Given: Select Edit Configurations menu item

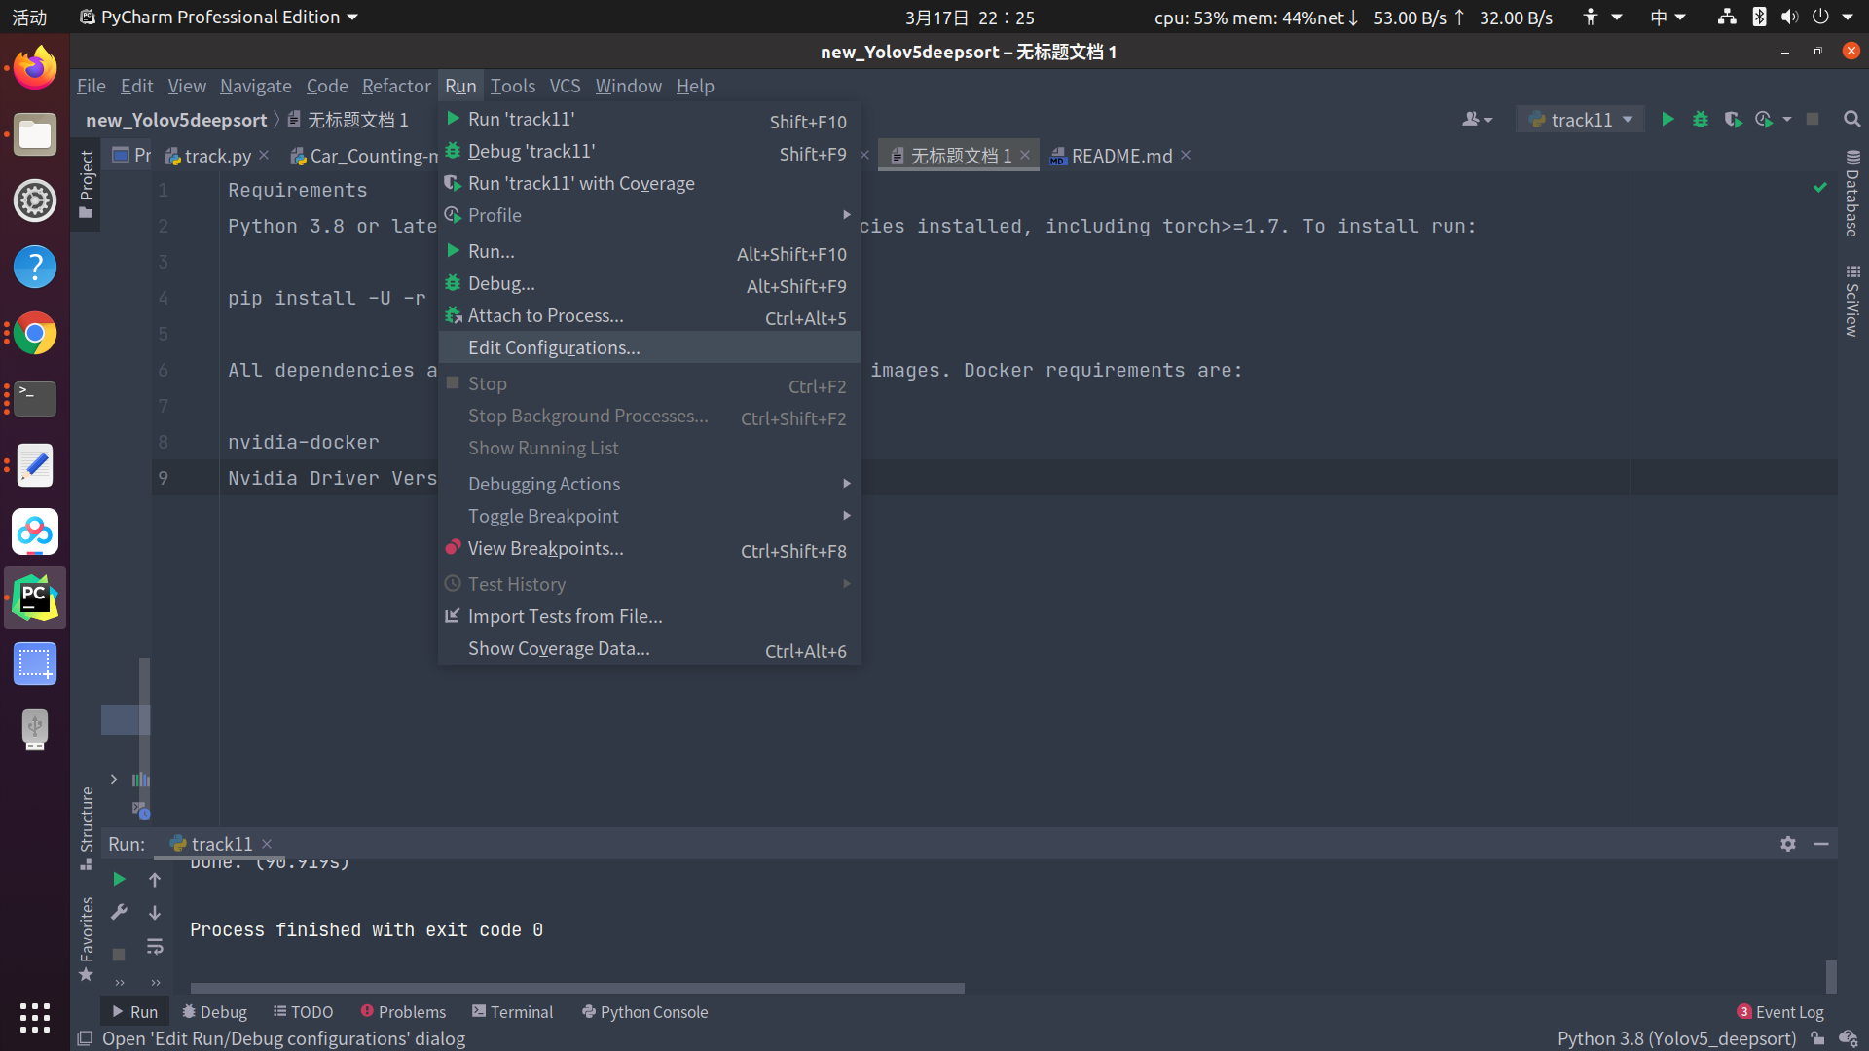Looking at the screenshot, I should coord(554,347).
